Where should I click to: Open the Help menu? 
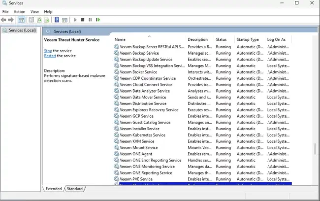coord(48,12)
